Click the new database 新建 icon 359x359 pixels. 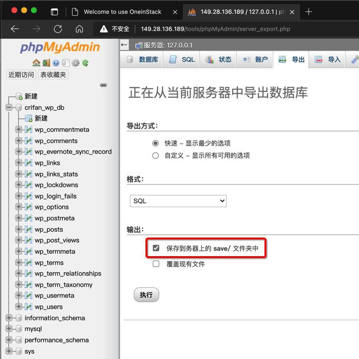click(19, 96)
